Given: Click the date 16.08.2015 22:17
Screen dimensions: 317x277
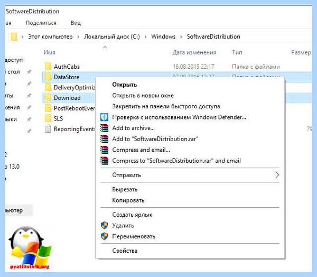Looking at the screenshot, I should [x=193, y=67].
